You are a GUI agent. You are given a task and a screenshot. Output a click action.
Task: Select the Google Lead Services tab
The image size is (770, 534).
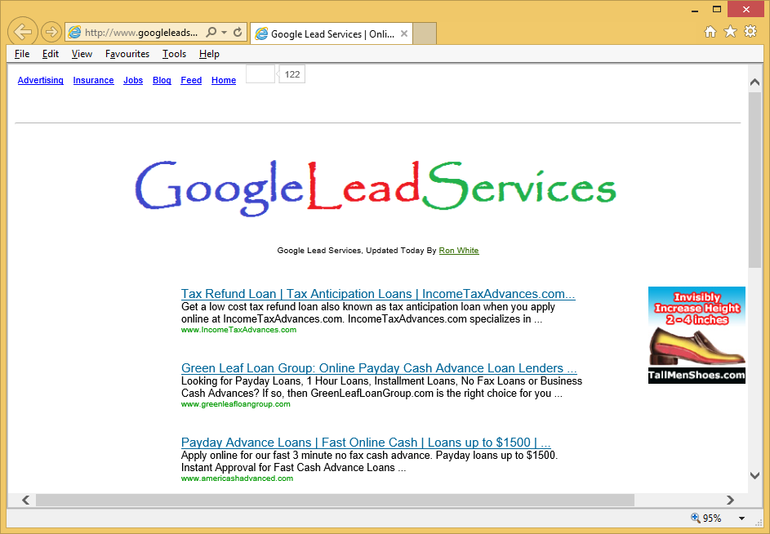click(332, 34)
